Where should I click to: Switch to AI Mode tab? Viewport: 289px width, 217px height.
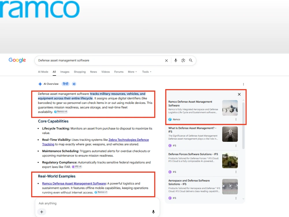pyautogui.click(x=43, y=72)
